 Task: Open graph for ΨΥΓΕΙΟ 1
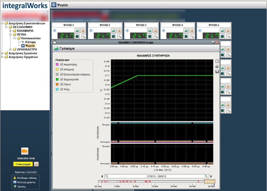[x=77, y=31]
